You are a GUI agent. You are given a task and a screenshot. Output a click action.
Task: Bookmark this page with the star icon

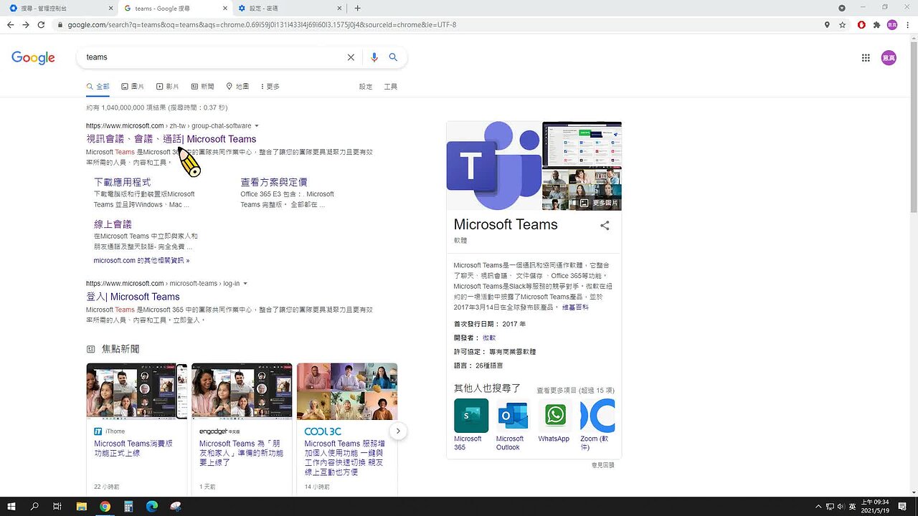843,24
